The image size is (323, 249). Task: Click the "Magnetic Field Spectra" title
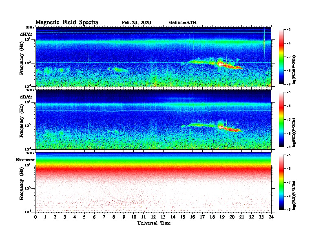pyautogui.click(x=67, y=22)
